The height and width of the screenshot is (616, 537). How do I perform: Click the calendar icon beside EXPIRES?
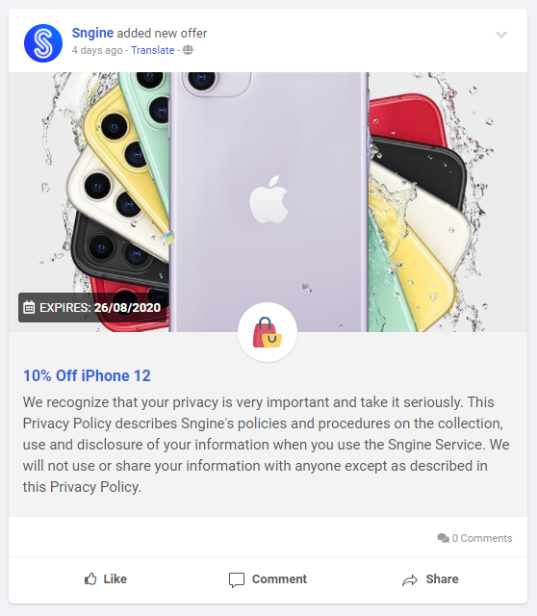pyautogui.click(x=29, y=307)
